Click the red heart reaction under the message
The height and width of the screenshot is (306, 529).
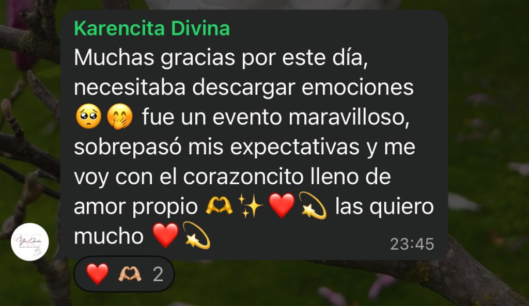pyautogui.click(x=98, y=273)
